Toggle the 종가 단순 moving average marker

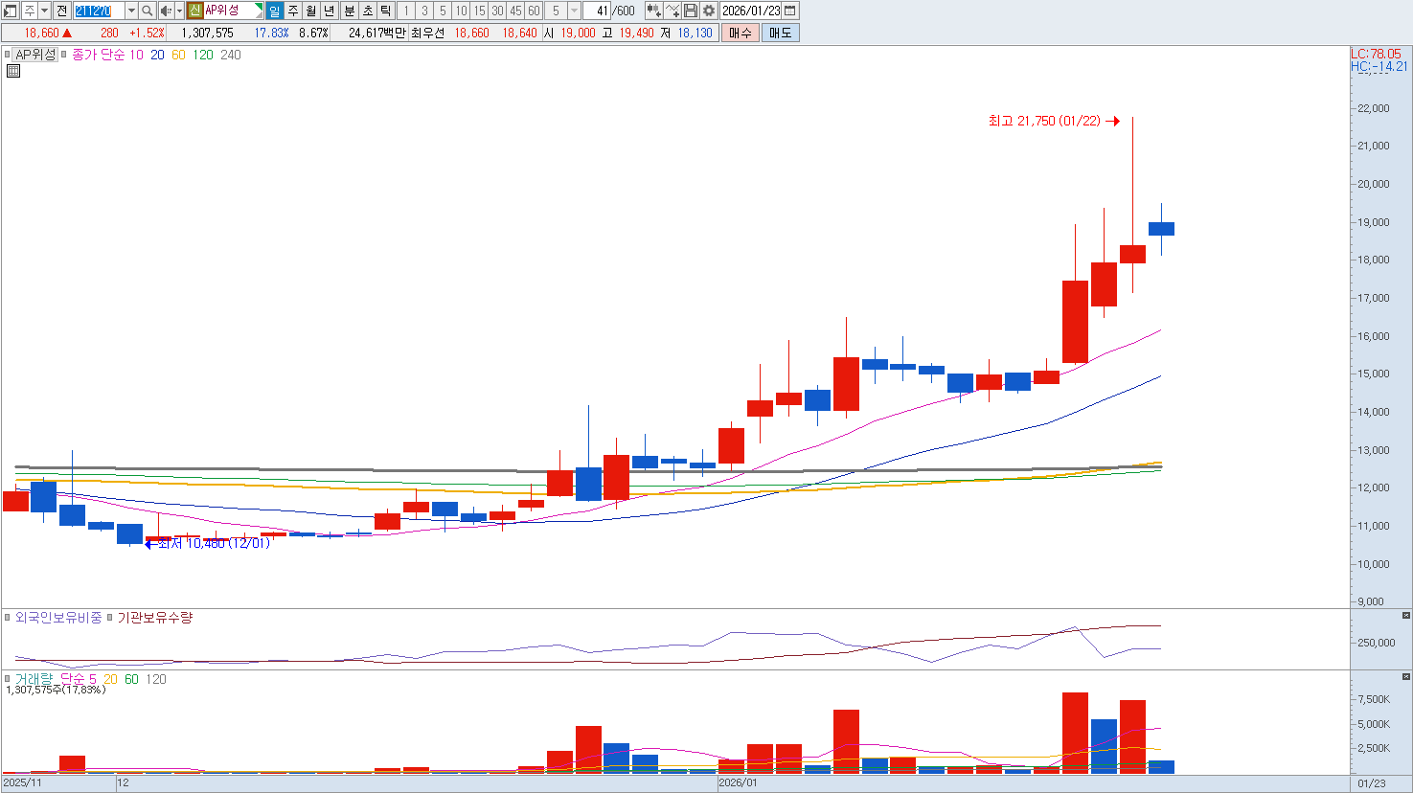(x=64, y=55)
